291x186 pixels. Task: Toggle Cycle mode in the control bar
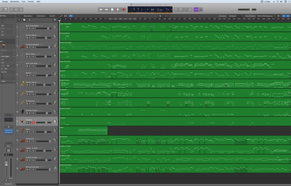tap(176, 9)
